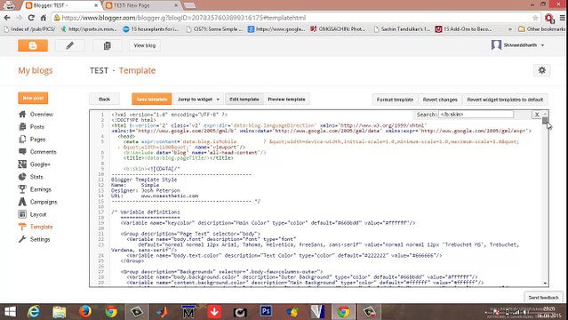Click the Back button
Screen dimensions: 568x320
click(x=104, y=100)
